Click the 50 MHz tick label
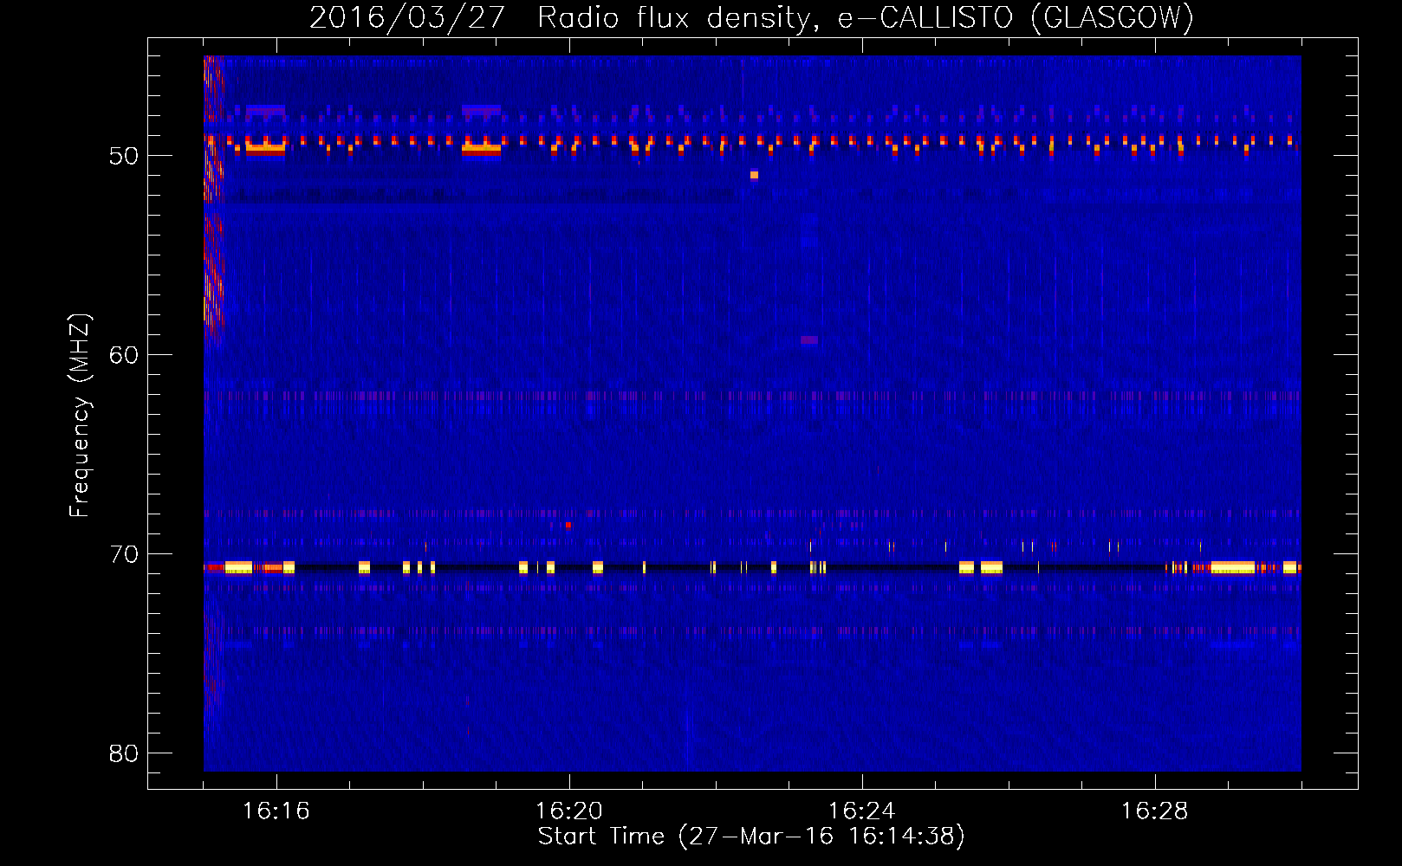This screenshot has width=1402, height=866. tap(124, 156)
